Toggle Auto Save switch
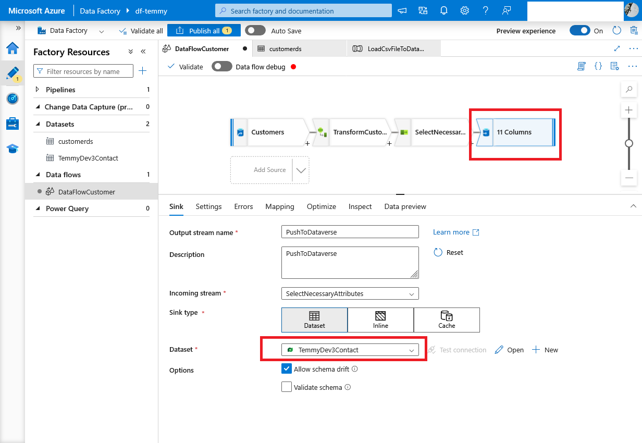 [x=255, y=31]
